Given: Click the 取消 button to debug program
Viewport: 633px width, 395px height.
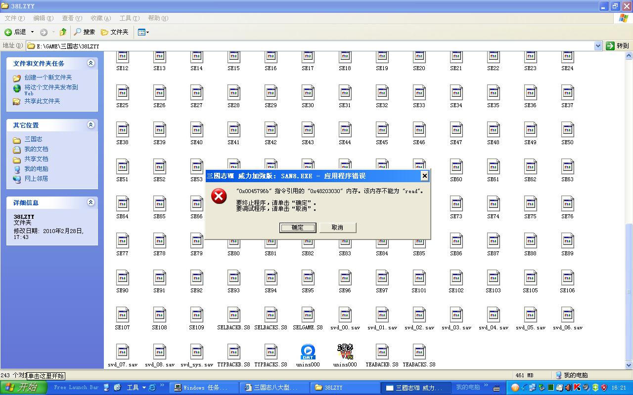Looking at the screenshot, I should tap(337, 228).
